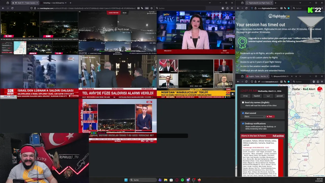Click the 90% zoom level indicator

(147, 8)
